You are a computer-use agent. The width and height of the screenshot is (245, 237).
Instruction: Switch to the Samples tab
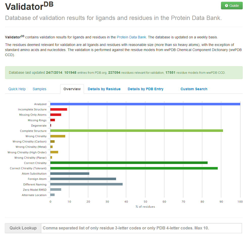[x=39, y=89]
